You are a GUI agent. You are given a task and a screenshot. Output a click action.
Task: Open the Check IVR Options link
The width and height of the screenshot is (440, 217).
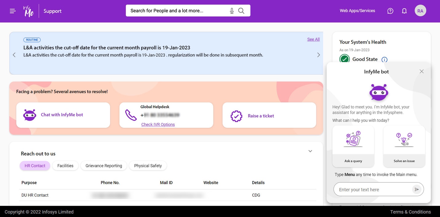(x=158, y=124)
